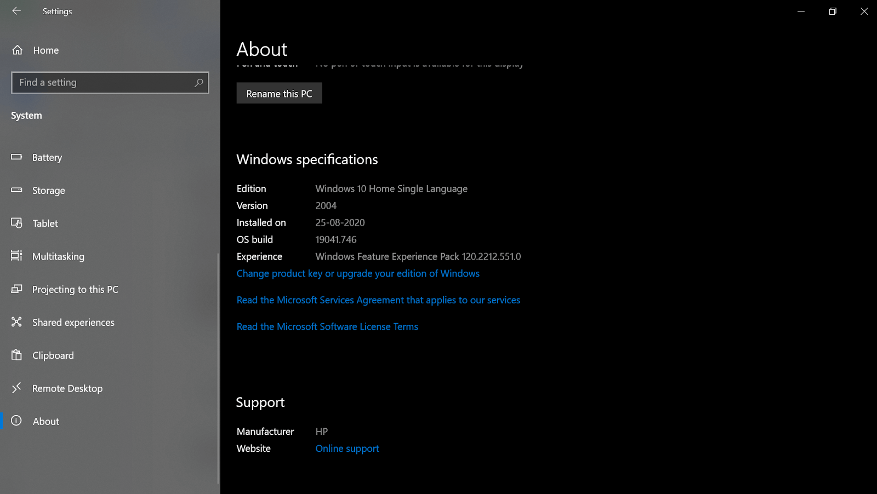Open Change product key or upgrade link
Screen dimensions: 877x494
coord(357,273)
